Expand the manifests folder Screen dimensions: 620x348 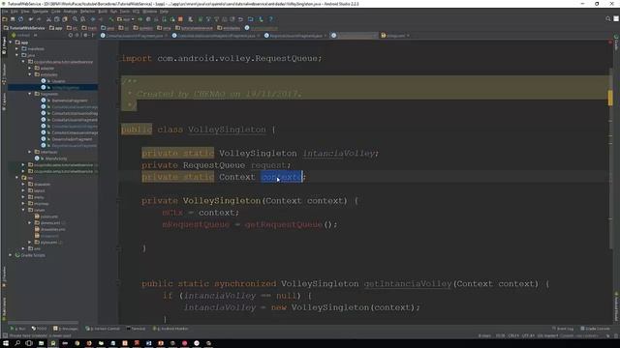(x=17, y=49)
